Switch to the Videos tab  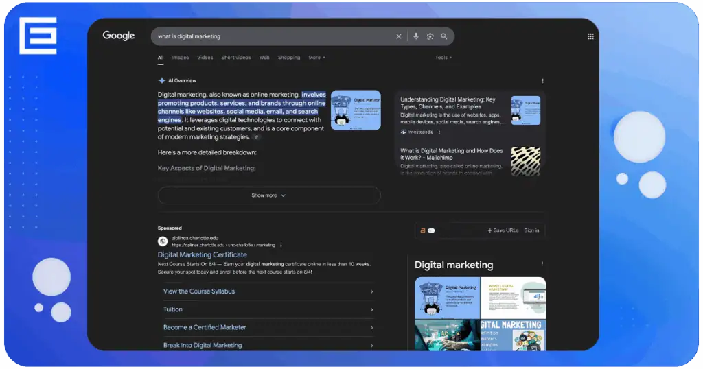pyautogui.click(x=205, y=58)
